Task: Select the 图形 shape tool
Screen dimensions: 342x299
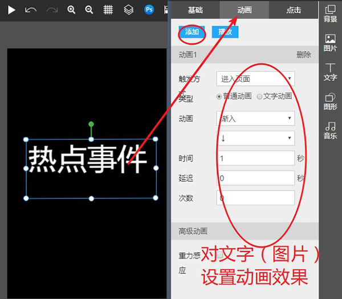Action: coord(330,101)
